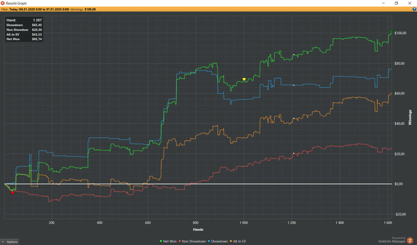
Task: Click the 1 400 x-axis tick label
Action: [340, 223]
